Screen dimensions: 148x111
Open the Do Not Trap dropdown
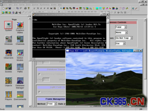pos(124,38)
